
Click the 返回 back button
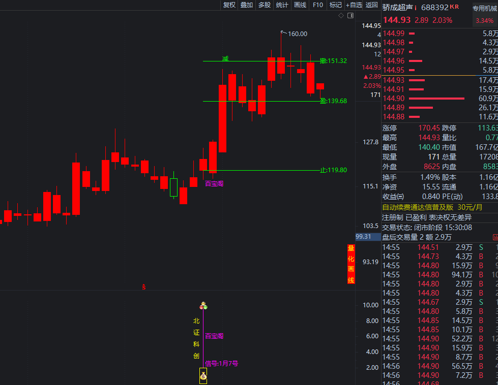[372, 5]
